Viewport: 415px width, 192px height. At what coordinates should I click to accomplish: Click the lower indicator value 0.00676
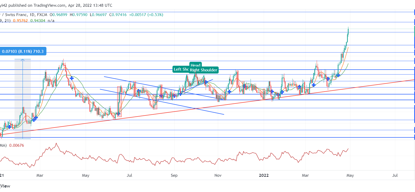click(17, 145)
